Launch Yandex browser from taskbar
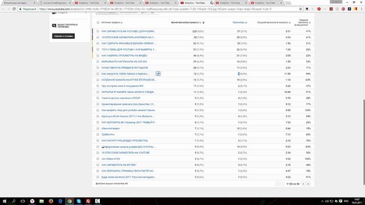 pyautogui.click(x=32, y=201)
